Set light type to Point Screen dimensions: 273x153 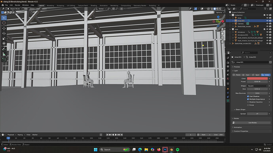point(237,75)
